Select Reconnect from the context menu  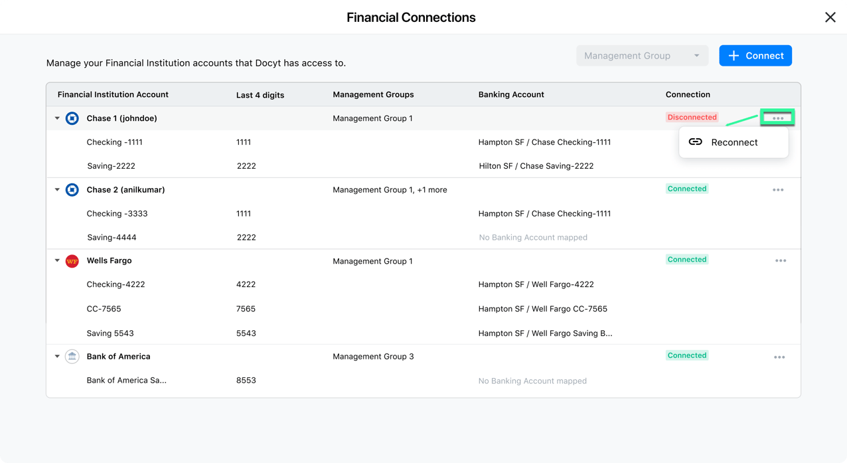point(733,141)
